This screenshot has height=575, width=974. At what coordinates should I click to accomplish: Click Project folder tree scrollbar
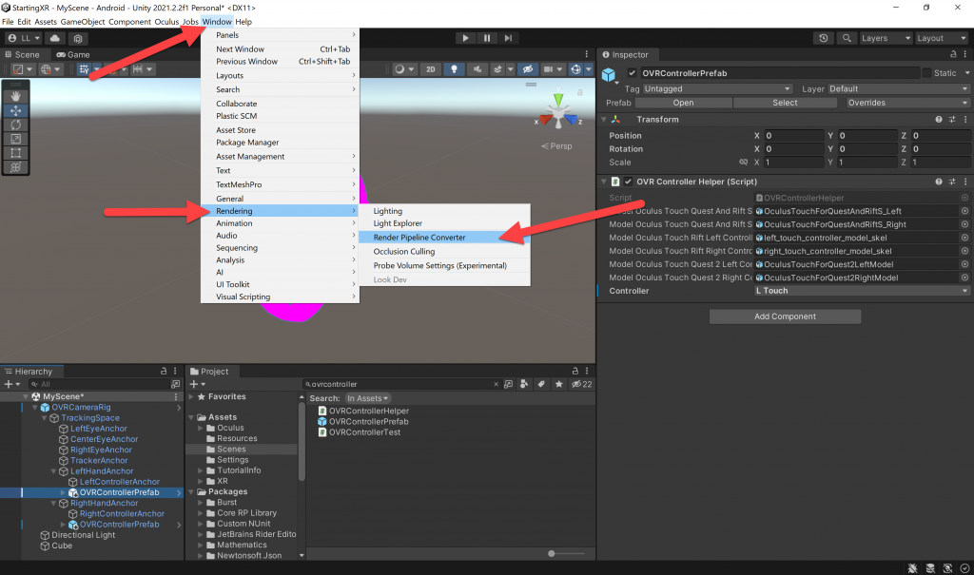[302, 441]
